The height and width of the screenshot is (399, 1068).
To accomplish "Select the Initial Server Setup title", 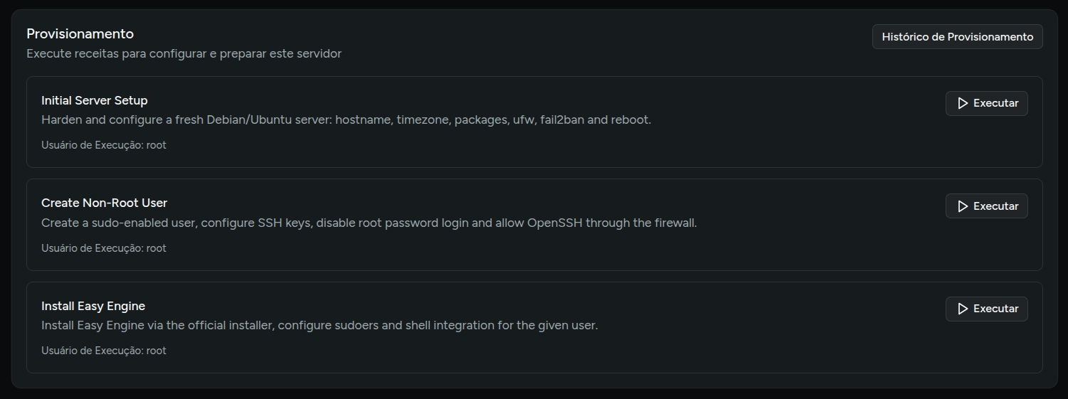I will click(x=95, y=100).
